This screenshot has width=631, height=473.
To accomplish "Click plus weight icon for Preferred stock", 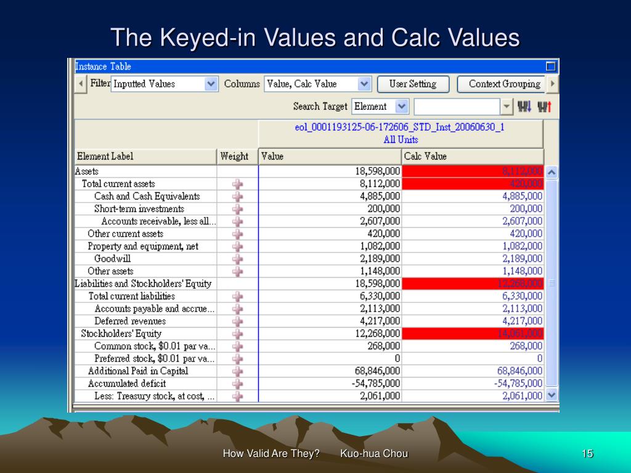I will click(x=237, y=359).
